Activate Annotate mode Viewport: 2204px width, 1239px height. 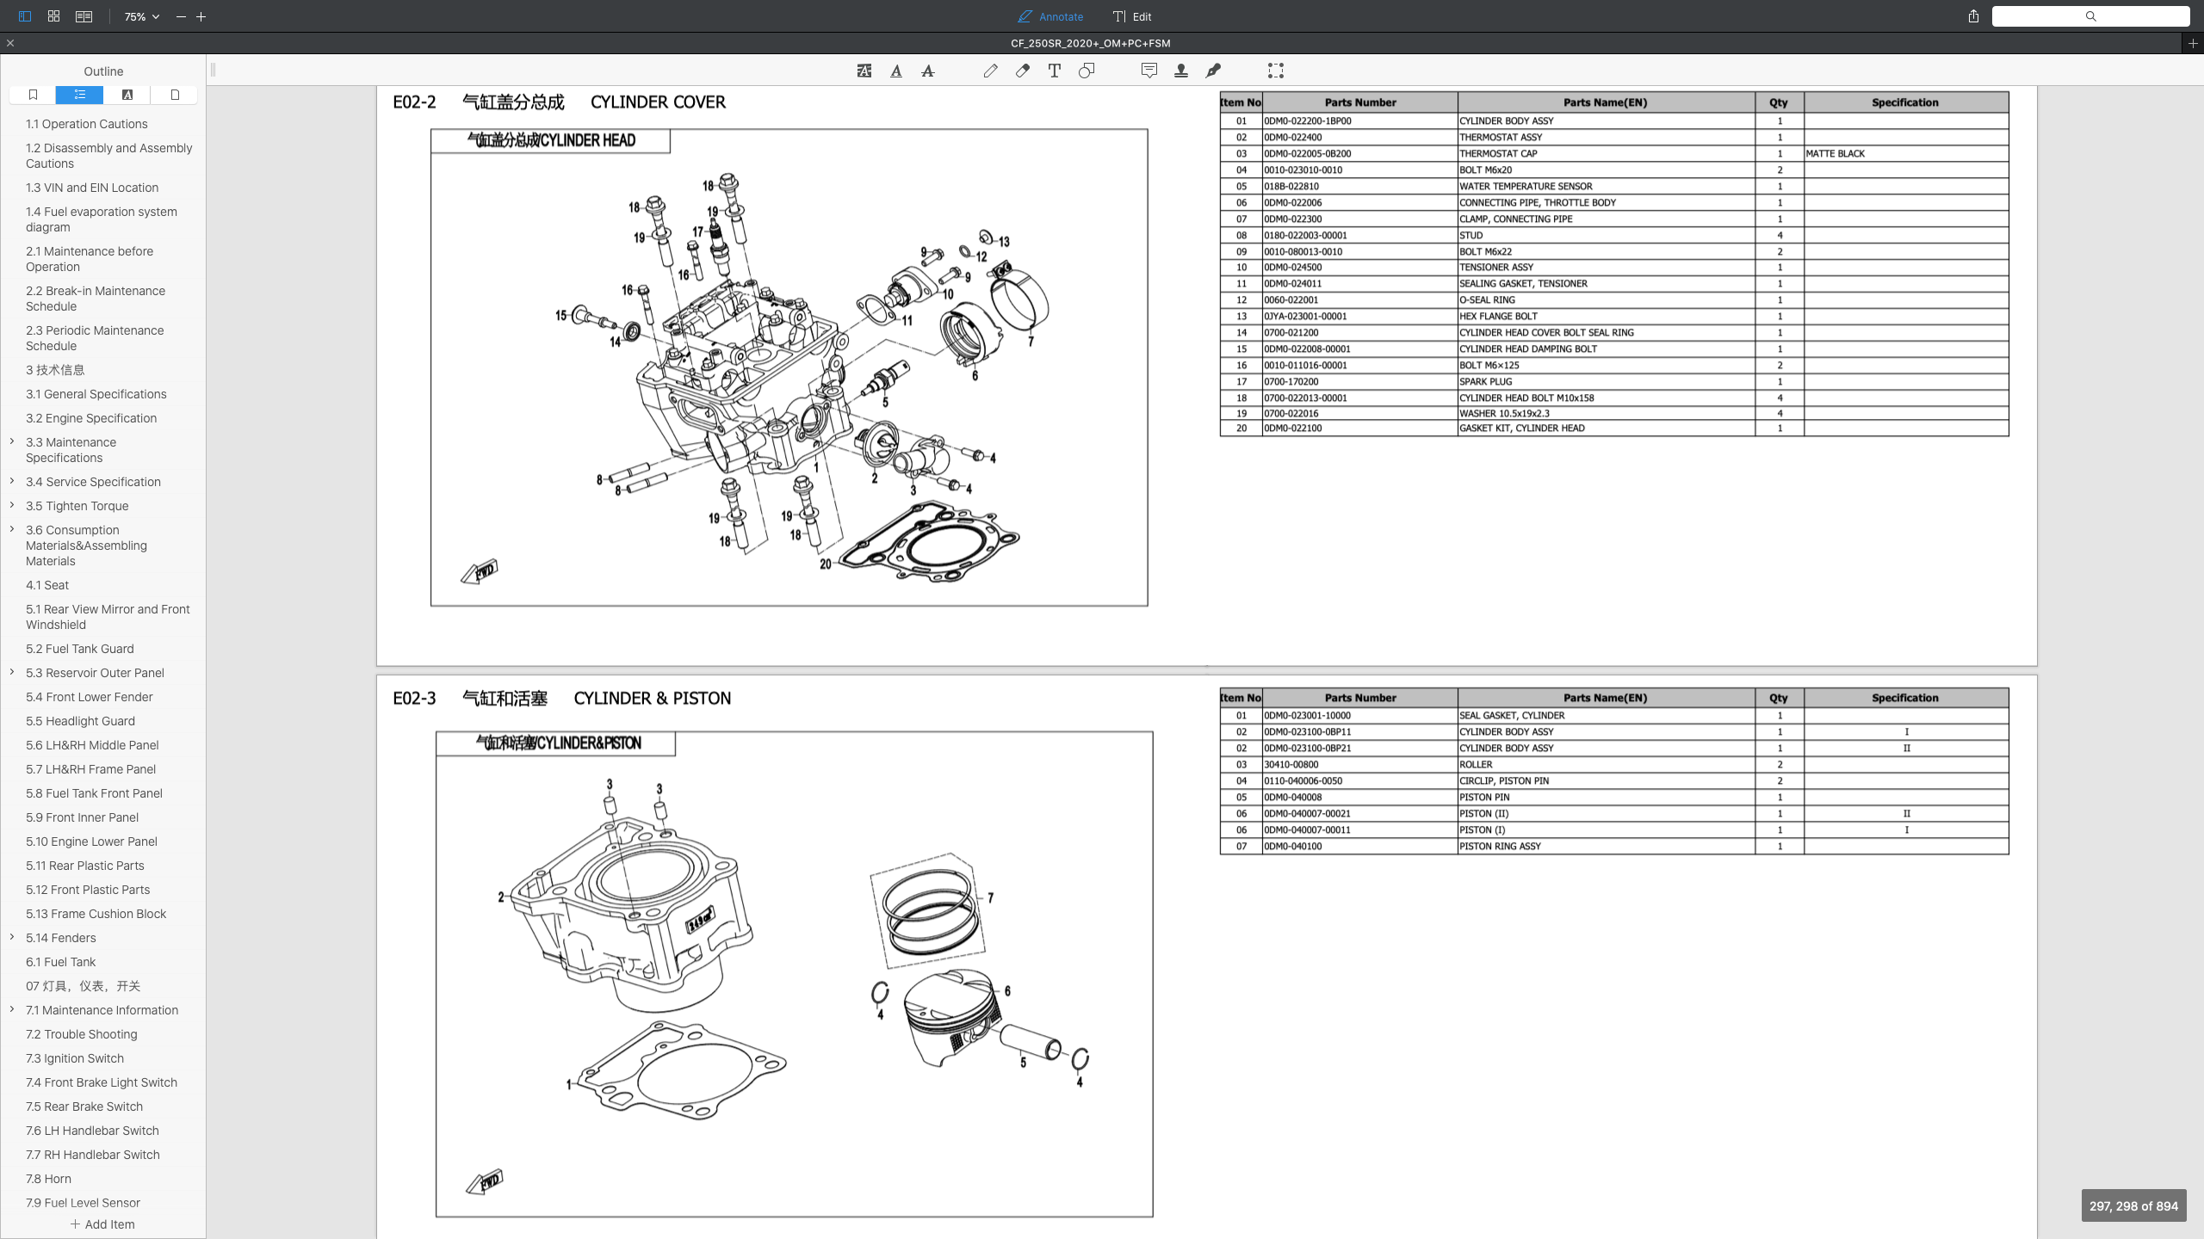click(x=1050, y=16)
